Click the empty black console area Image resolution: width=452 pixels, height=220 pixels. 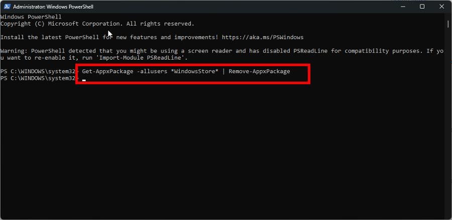(226, 150)
